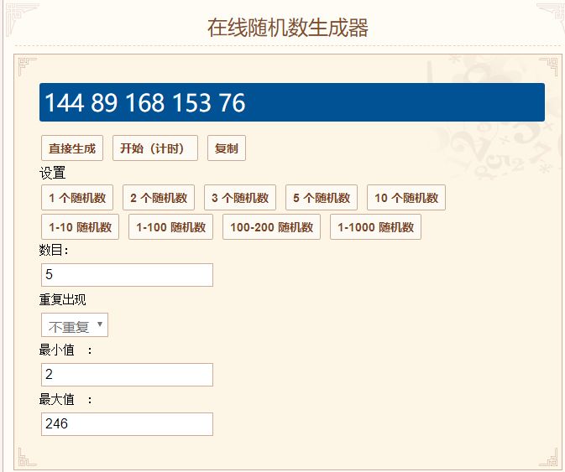Click the 数目 label
This screenshot has width=565, height=472.
coord(54,250)
